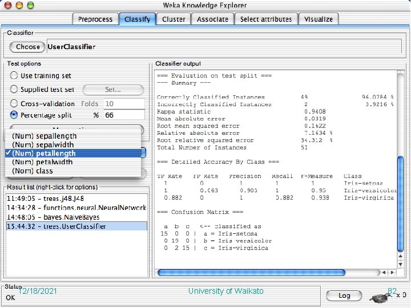Viewport: 411px width, 308px height.
Task: Select the 14:48:05 bayes.NaiveBayes result
Action: coord(76,217)
